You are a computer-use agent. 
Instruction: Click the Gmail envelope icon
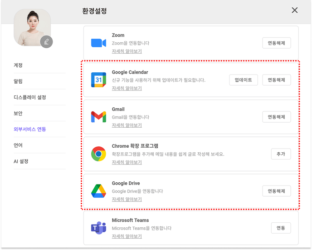98,117
